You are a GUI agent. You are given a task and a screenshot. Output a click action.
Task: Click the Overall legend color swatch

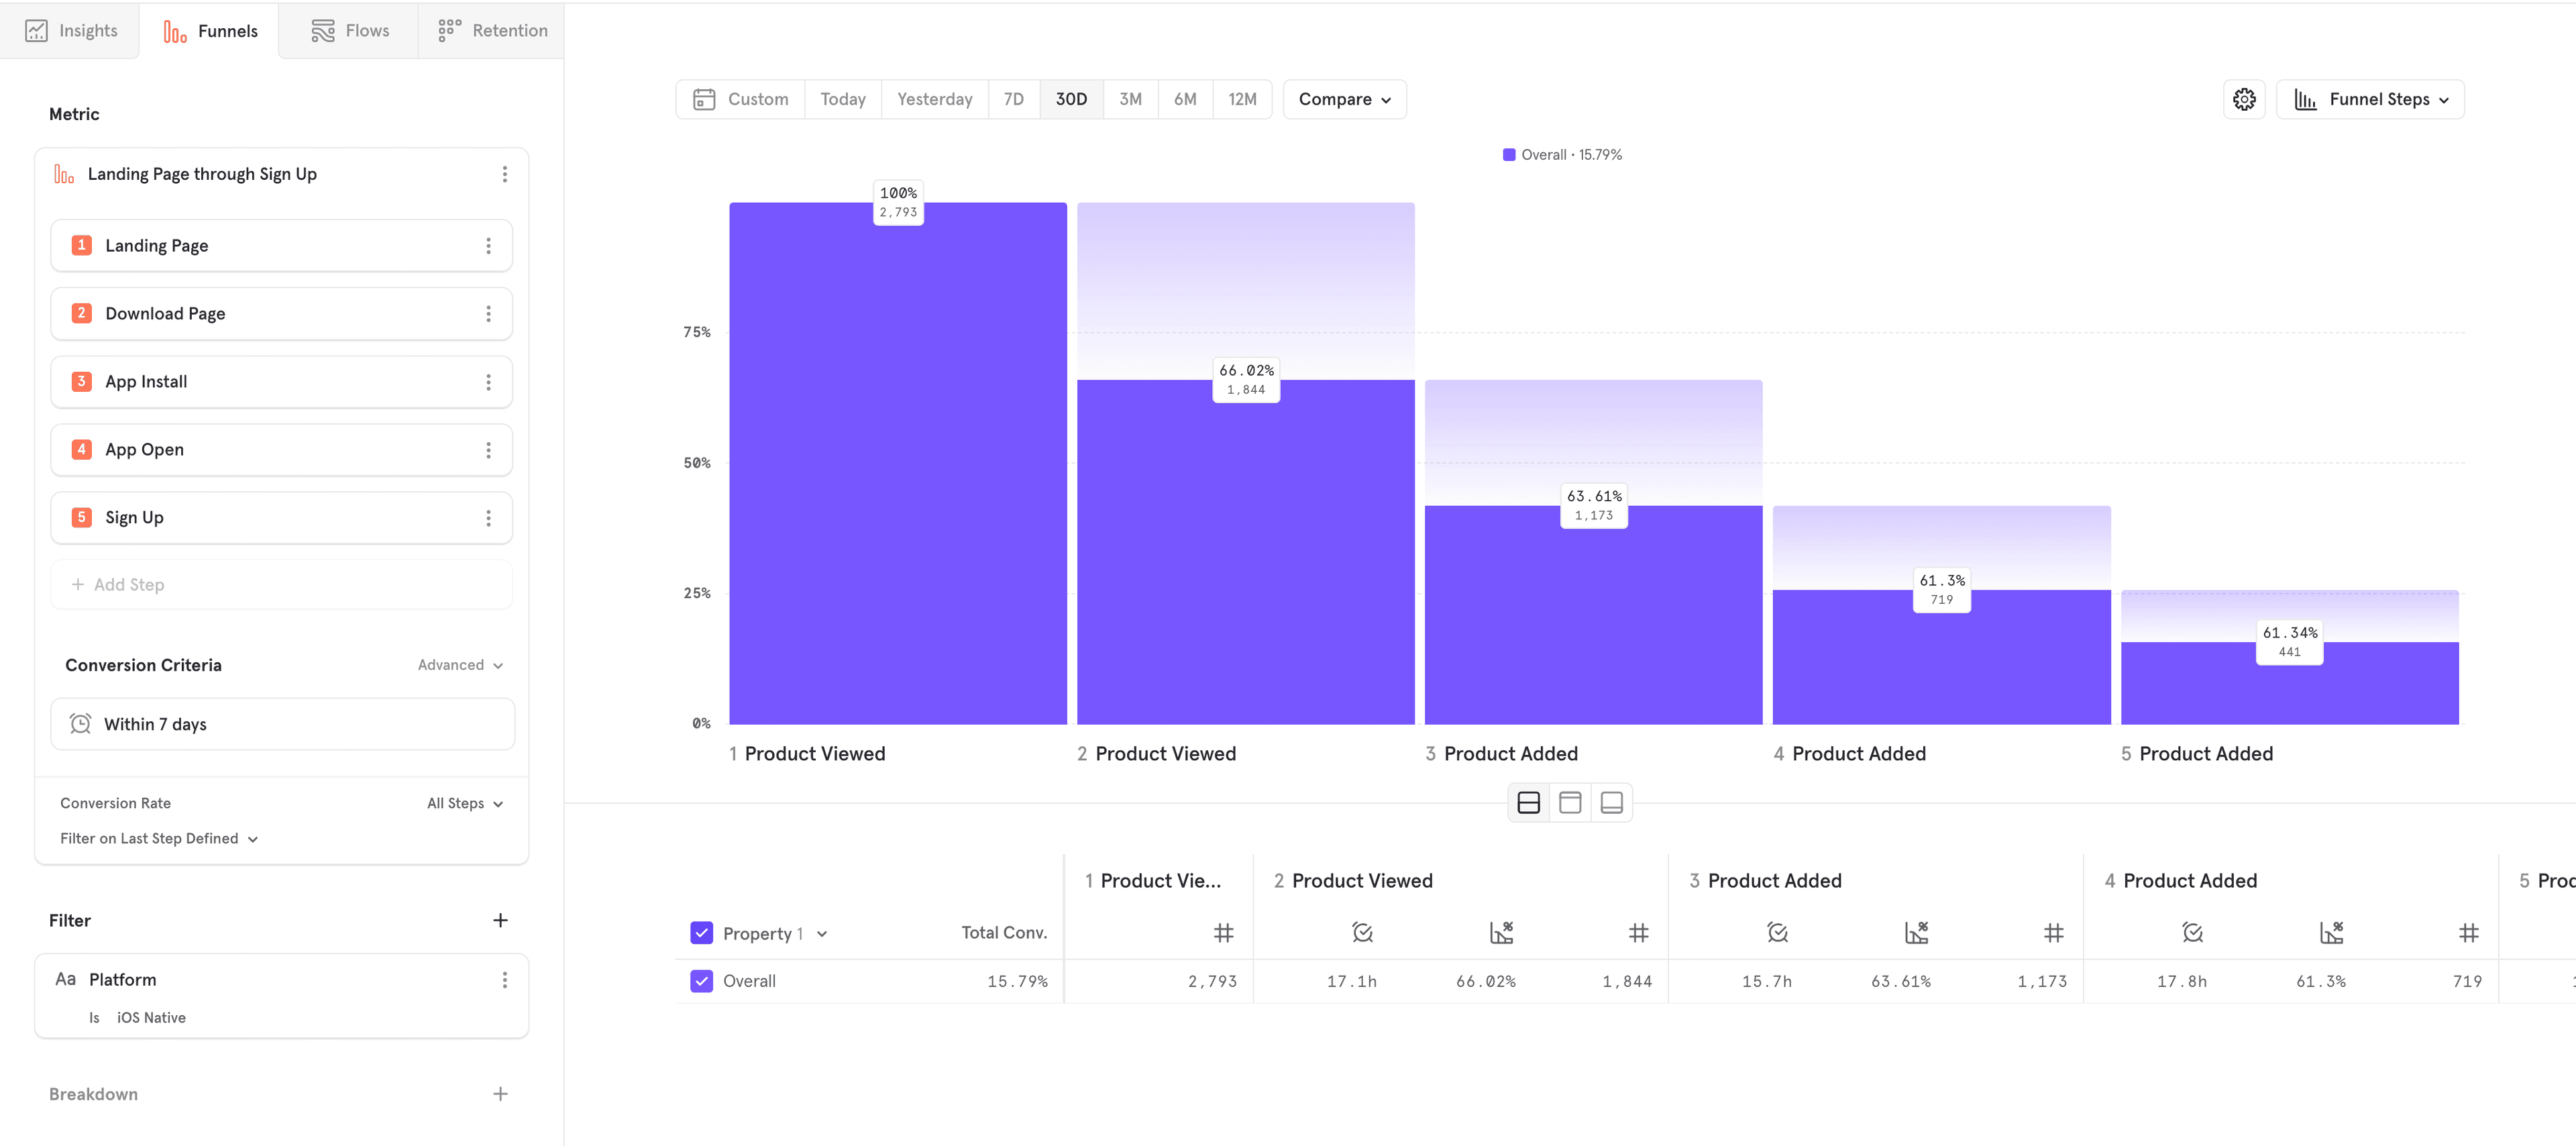point(1508,155)
